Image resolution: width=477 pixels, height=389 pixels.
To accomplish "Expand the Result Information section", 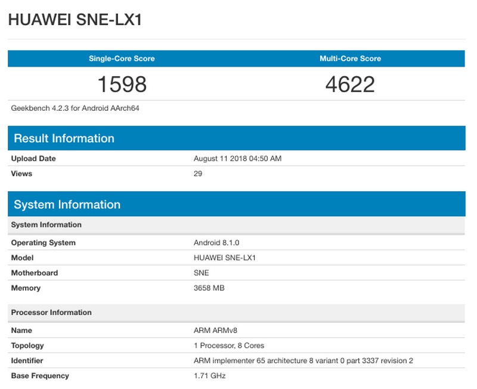I will [66, 138].
